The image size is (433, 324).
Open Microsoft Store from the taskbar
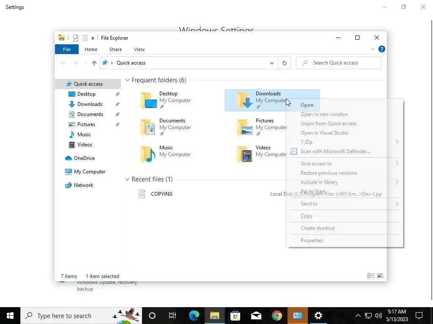coord(235,316)
